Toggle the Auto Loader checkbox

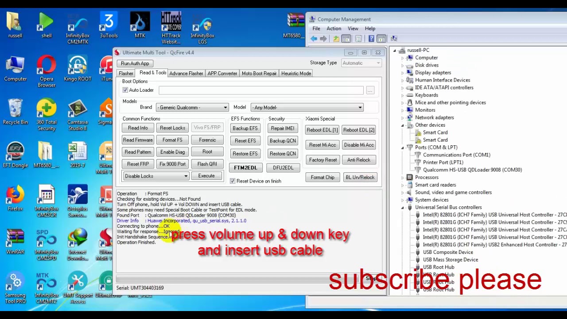click(125, 90)
